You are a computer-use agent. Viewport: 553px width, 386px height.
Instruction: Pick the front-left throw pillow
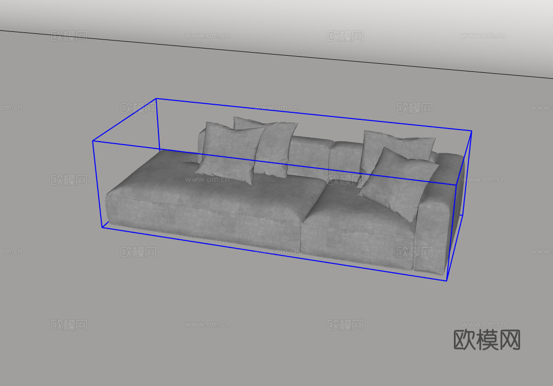pos(230,153)
